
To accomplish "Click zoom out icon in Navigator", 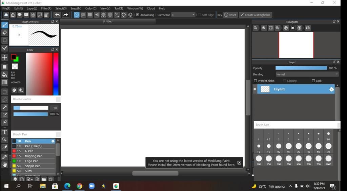I will [x=277, y=28].
